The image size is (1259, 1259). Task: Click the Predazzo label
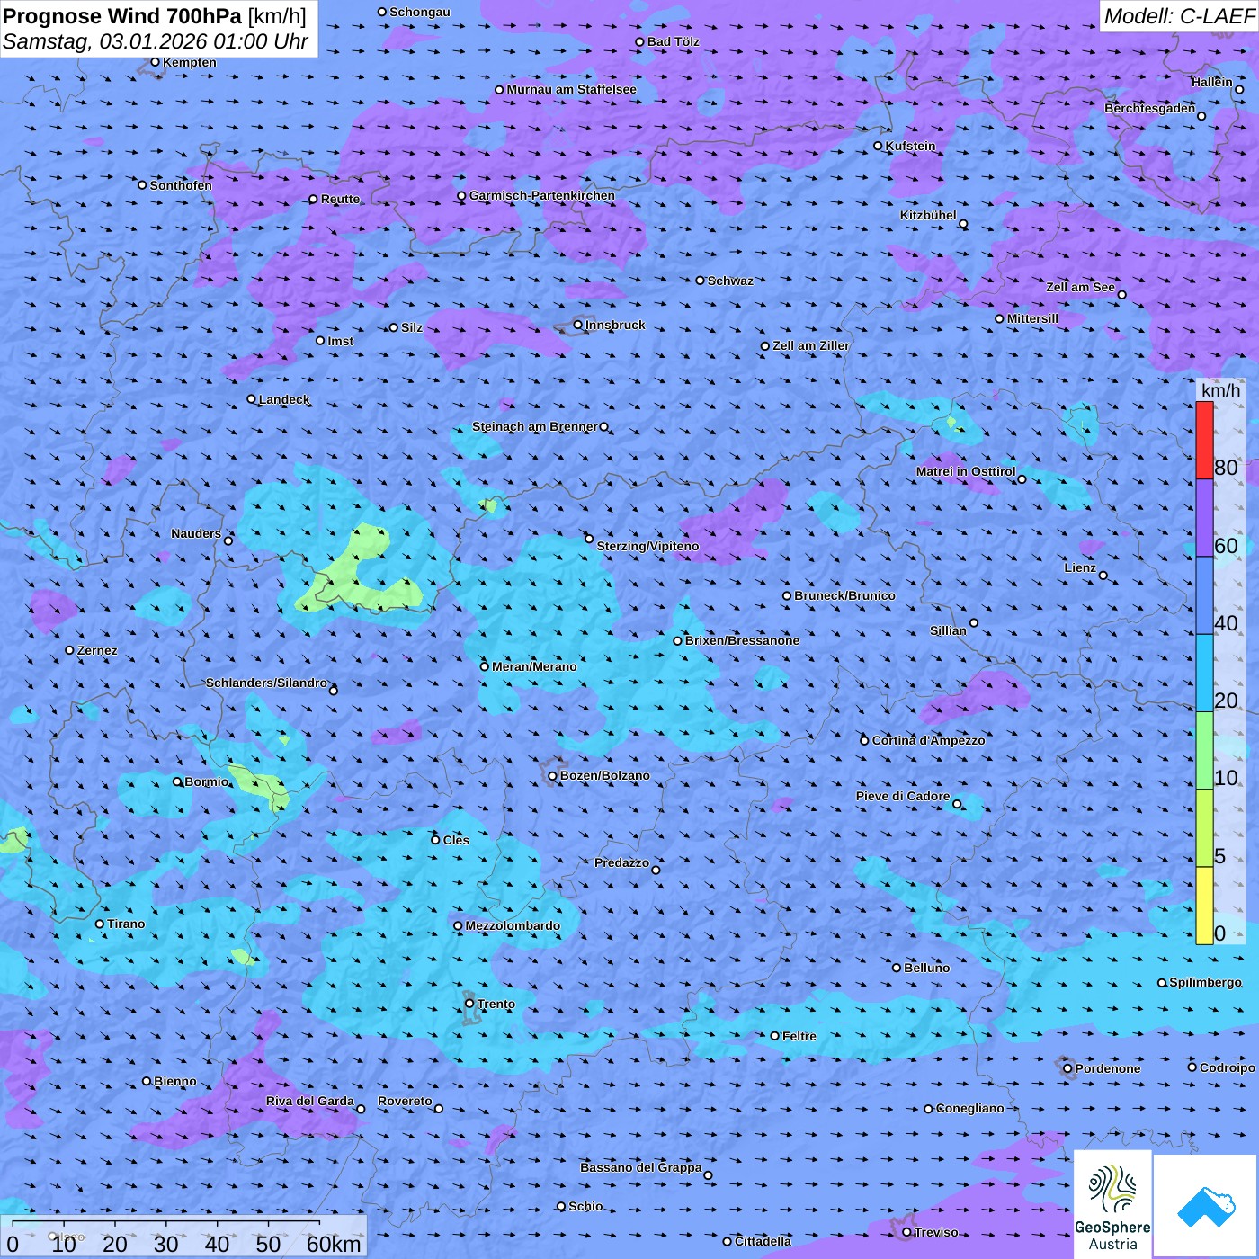pos(621,862)
